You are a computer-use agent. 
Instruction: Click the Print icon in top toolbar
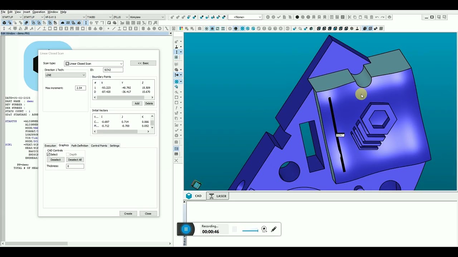(x=390, y=17)
